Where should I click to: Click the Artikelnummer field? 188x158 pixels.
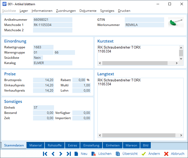(52, 20)
